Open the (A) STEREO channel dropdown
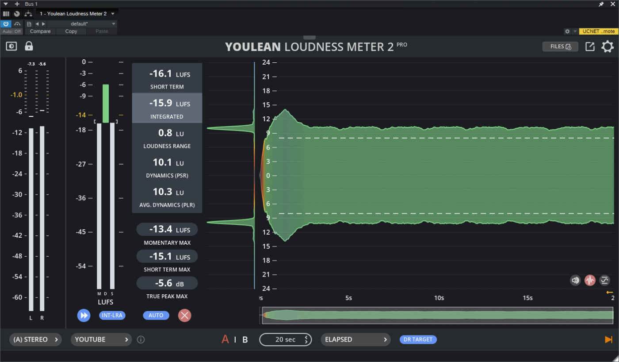The image size is (619, 362). click(35, 339)
